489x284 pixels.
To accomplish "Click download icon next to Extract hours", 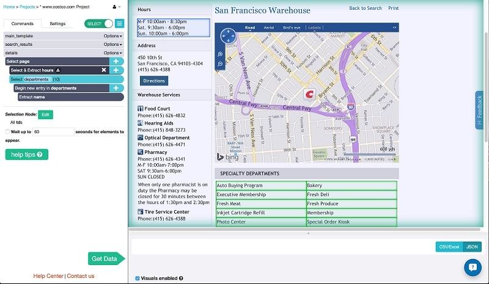I will 58,70.
